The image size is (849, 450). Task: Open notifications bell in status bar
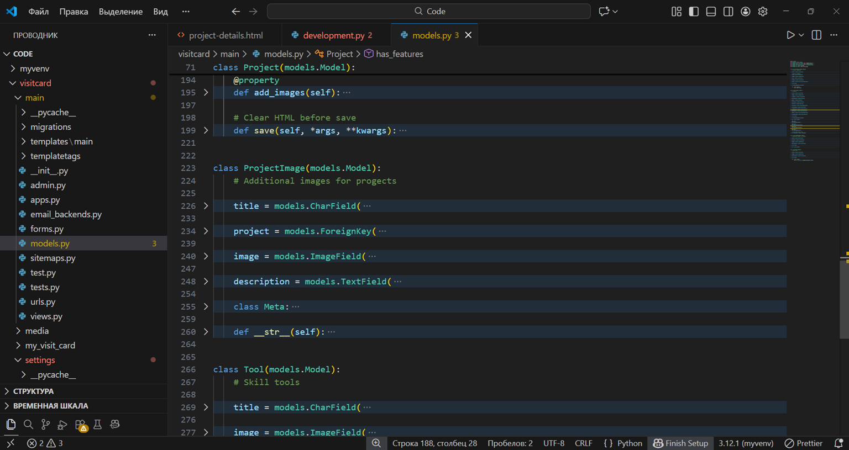point(838,443)
